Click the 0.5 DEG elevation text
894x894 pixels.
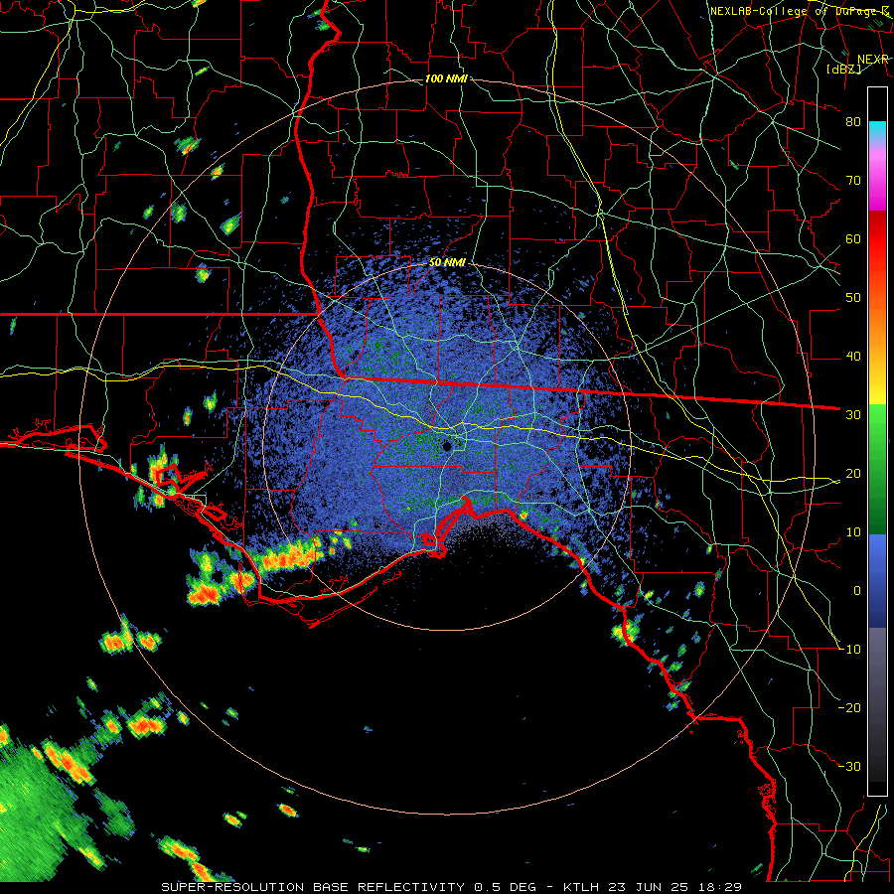[504, 887]
